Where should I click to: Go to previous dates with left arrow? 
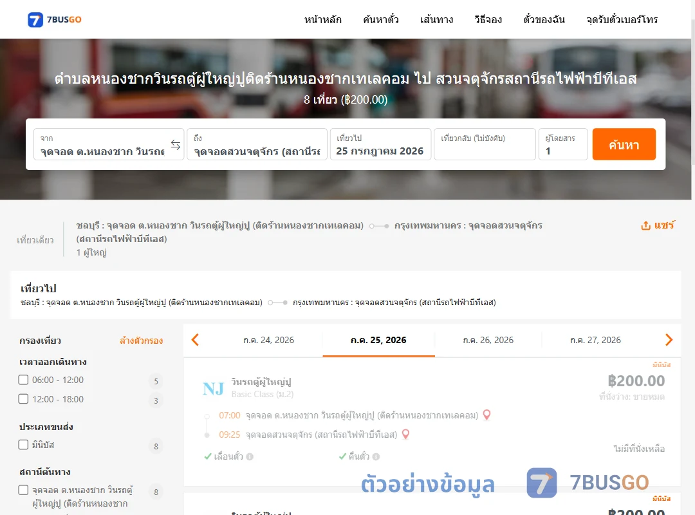pyautogui.click(x=195, y=340)
